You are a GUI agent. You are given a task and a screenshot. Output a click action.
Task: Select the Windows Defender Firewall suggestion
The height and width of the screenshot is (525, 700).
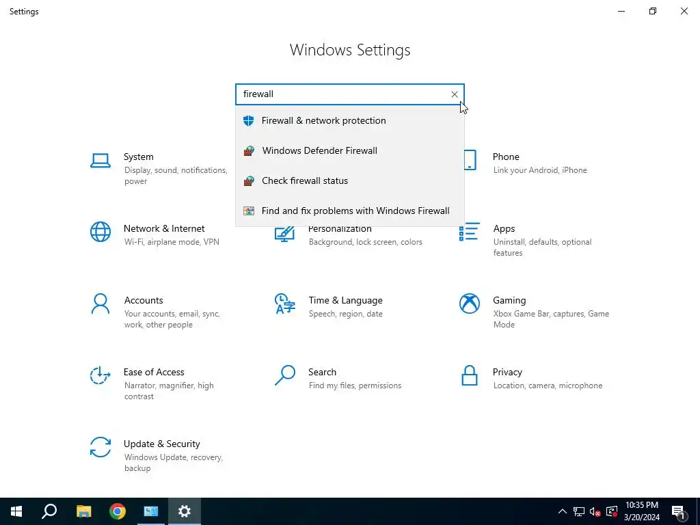(x=350, y=150)
